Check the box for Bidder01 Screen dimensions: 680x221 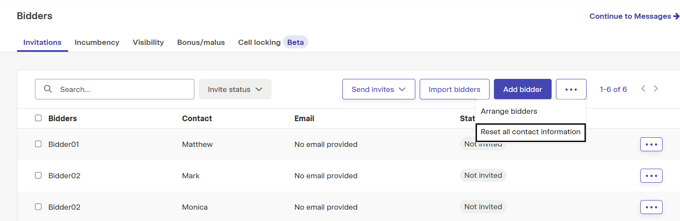click(x=38, y=144)
